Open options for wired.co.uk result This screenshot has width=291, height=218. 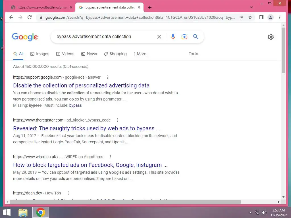point(110,157)
